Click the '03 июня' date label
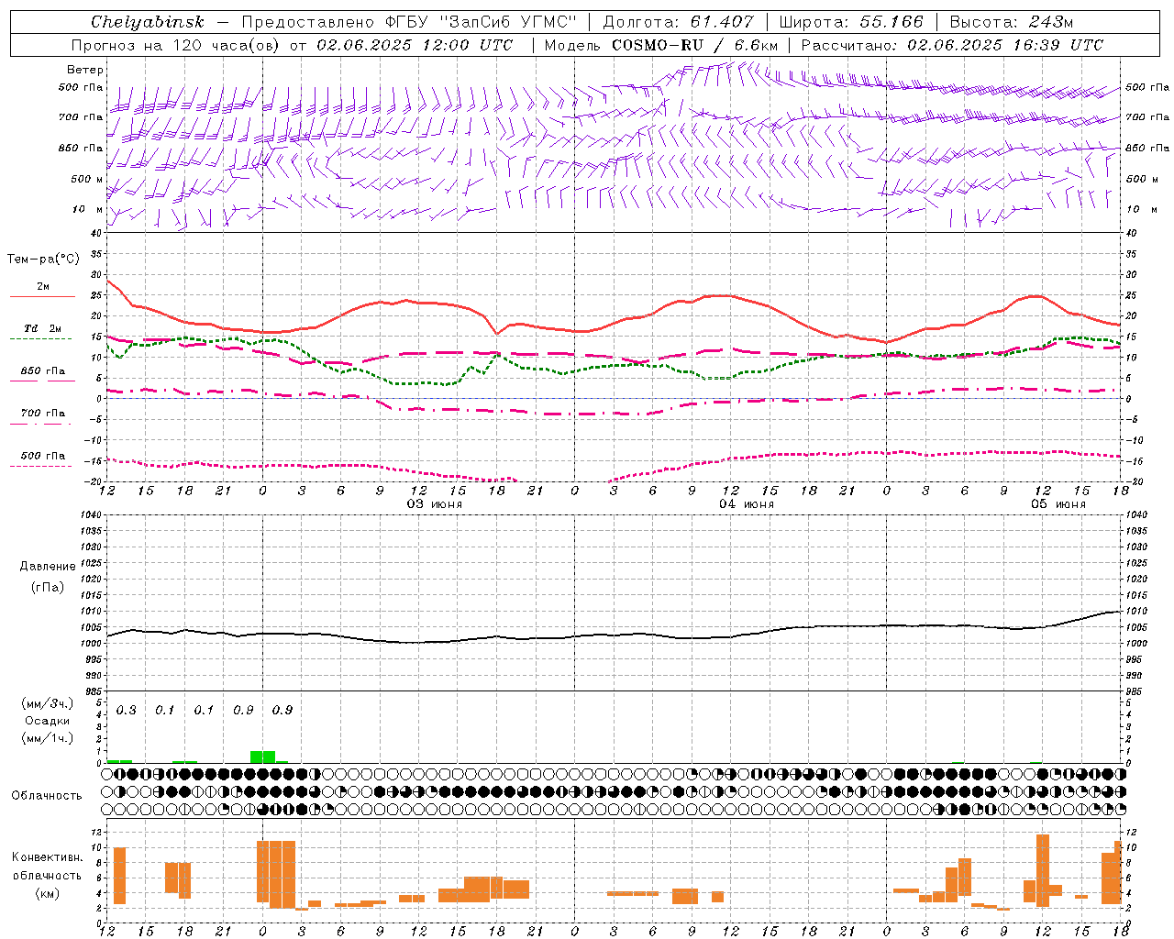 (434, 504)
